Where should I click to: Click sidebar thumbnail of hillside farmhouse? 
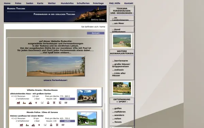click(x=122, y=41)
